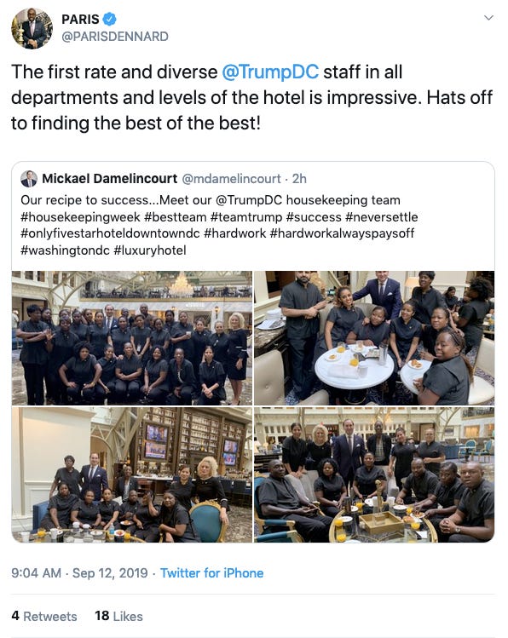Open the Mickael Damelincourt name in the quoted tweet
The width and height of the screenshot is (508, 638).
point(109,179)
